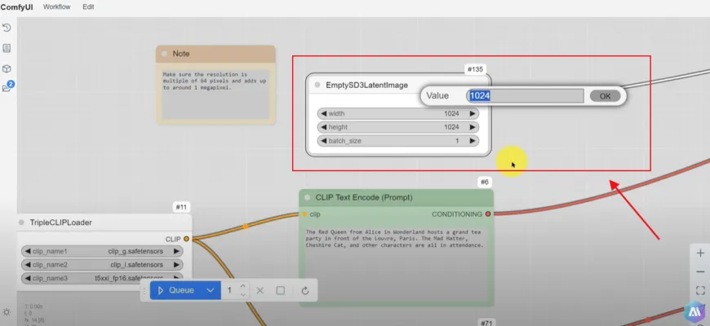710x326 pixels.
Task: Open the node library book icon
Action: [7, 48]
